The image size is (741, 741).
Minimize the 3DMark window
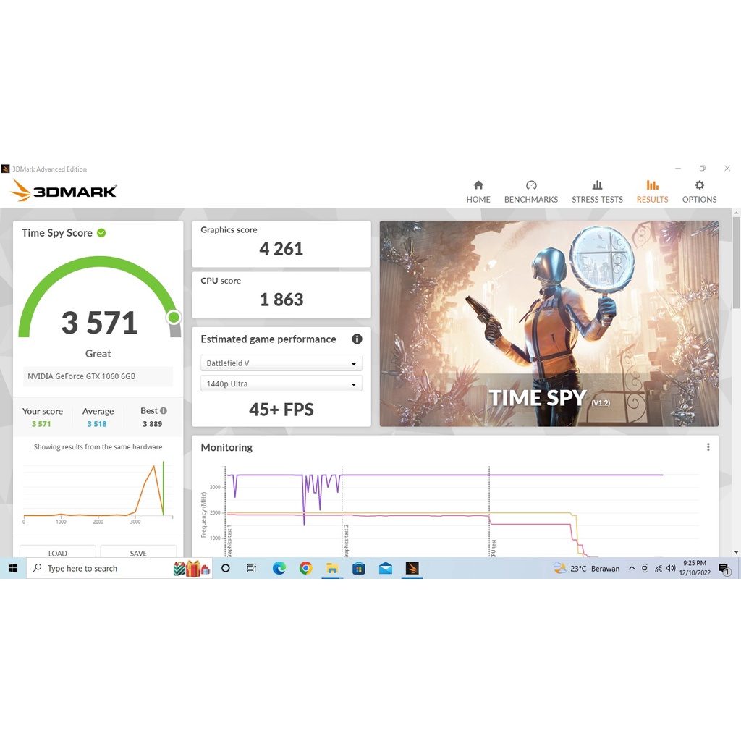(x=678, y=168)
